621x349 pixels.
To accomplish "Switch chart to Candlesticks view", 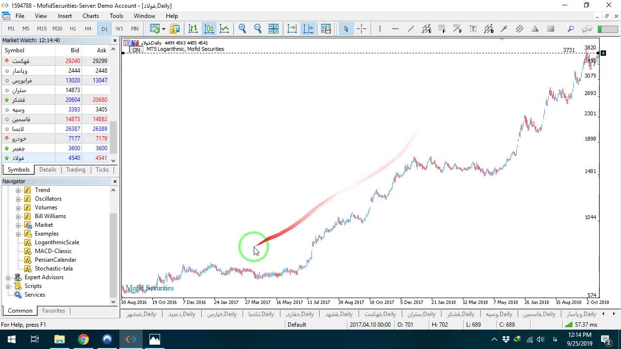I will pos(209,29).
